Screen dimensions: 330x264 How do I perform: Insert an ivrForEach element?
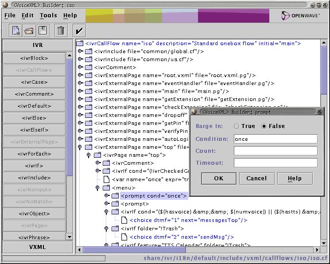34,154
